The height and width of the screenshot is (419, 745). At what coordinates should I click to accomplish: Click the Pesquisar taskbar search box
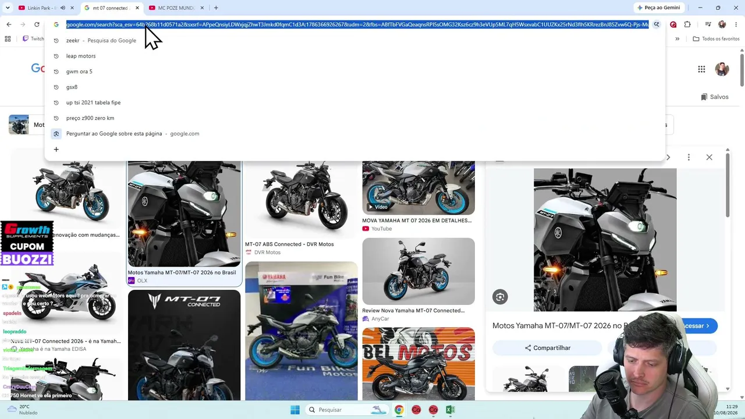pyautogui.click(x=347, y=410)
